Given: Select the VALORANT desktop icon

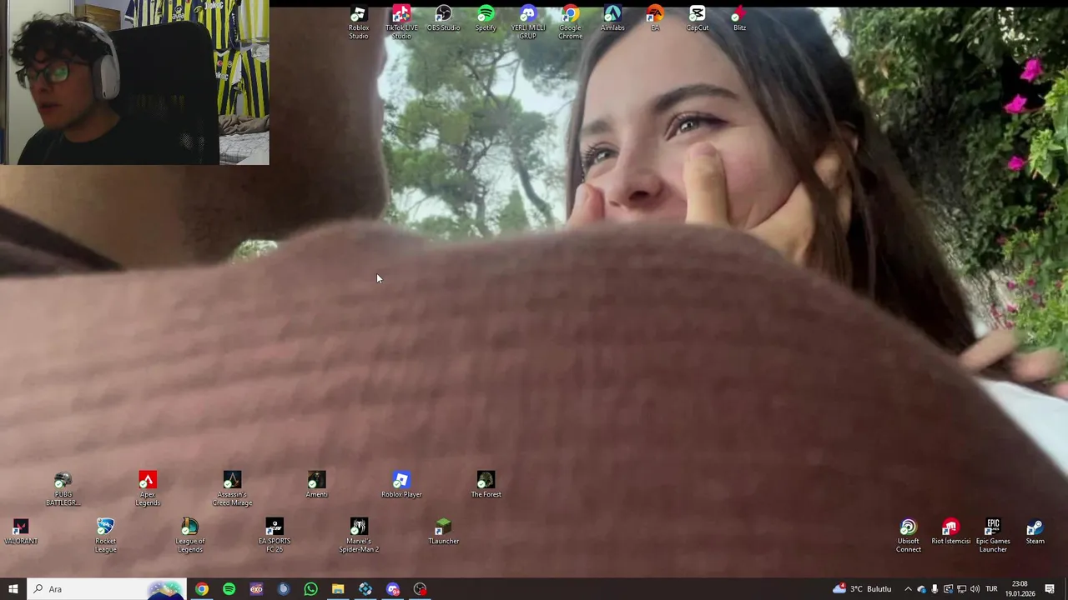Looking at the screenshot, I should (21, 532).
